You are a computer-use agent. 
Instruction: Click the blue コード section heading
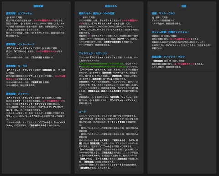(83, 112)
